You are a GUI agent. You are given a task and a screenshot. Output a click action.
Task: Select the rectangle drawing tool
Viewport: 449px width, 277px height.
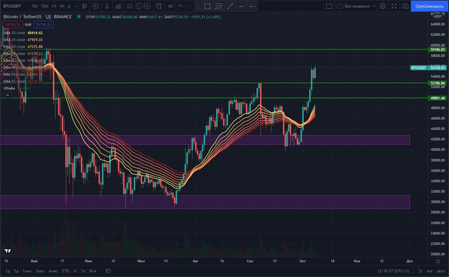[207, 6]
